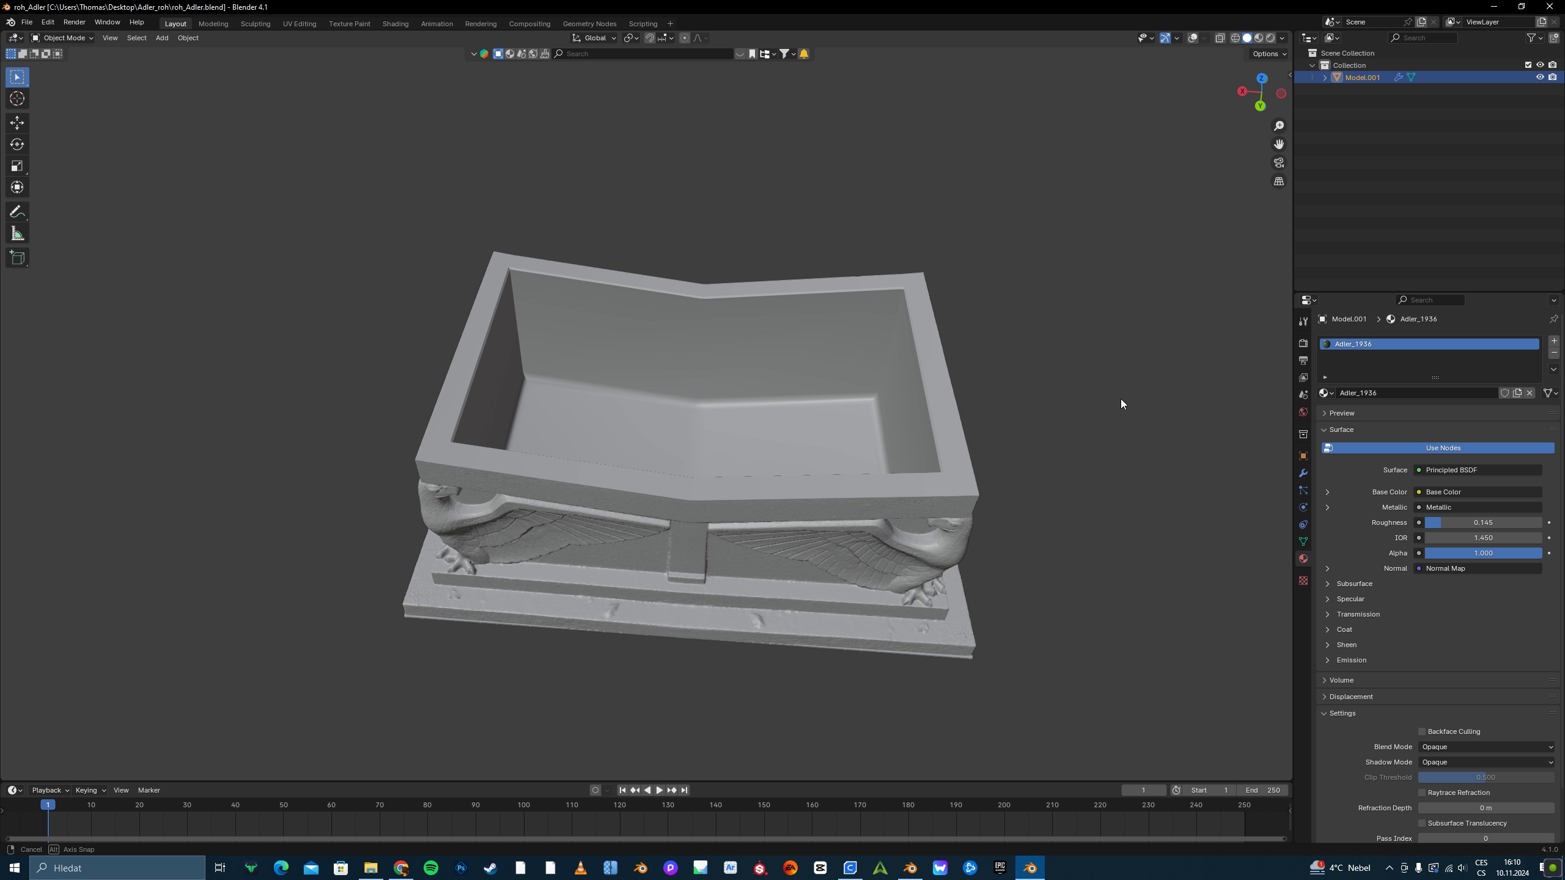
Task: Hide Model.001 in viewport via eye icon
Action: click(x=1540, y=77)
